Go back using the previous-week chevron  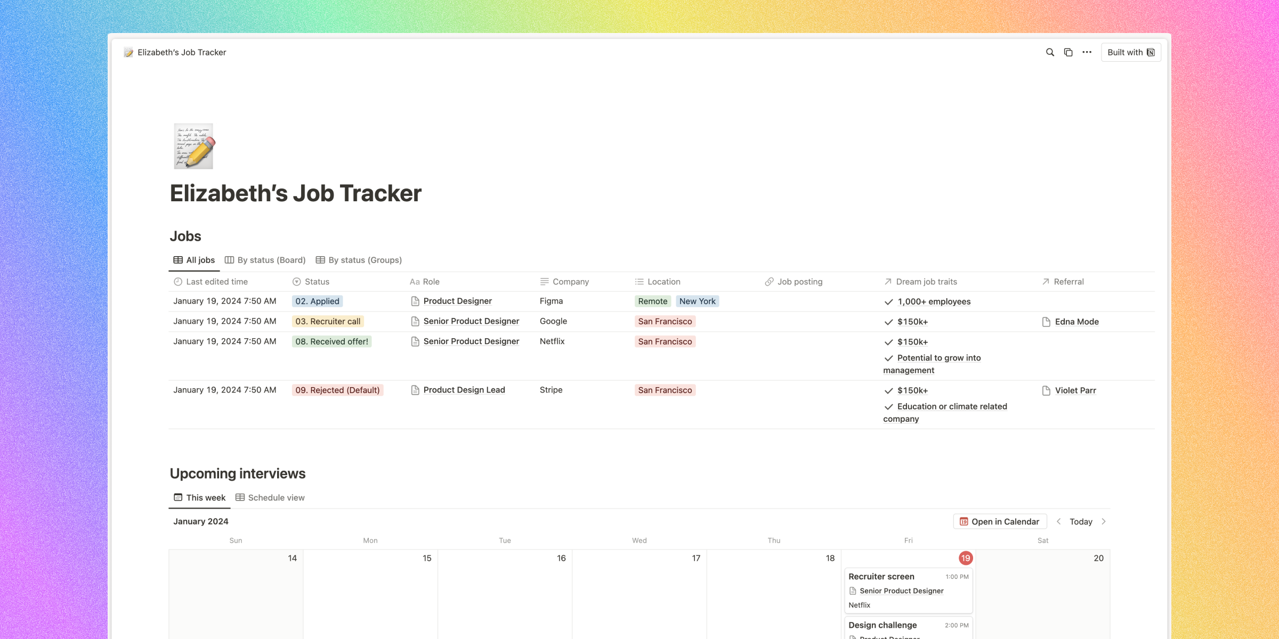click(1058, 521)
